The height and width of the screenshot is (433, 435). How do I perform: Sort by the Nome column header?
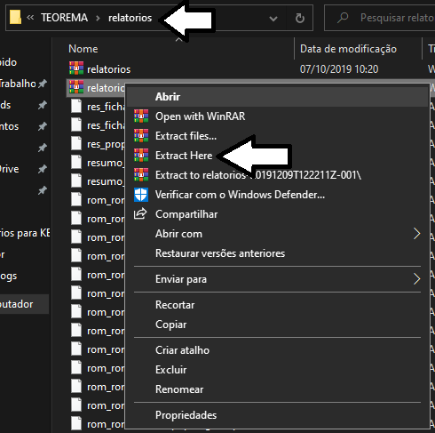tap(83, 49)
